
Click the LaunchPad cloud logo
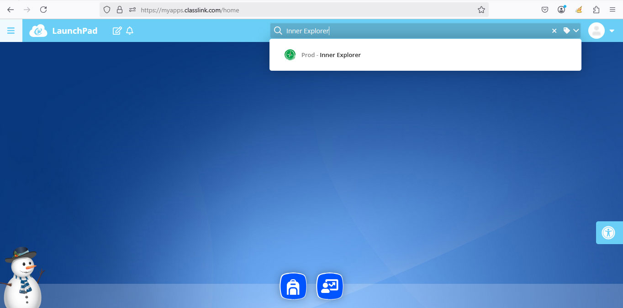tap(38, 31)
